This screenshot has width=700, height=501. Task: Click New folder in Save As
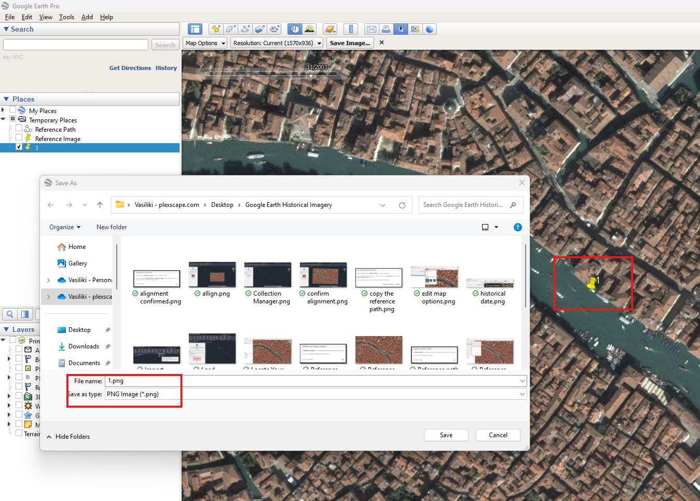(x=112, y=227)
